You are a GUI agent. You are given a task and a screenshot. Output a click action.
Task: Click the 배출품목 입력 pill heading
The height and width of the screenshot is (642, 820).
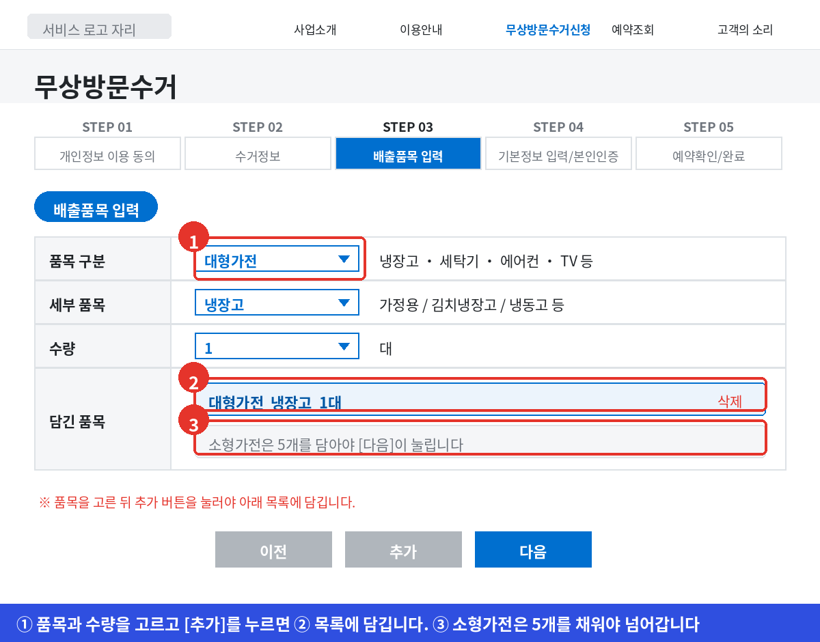coord(96,207)
